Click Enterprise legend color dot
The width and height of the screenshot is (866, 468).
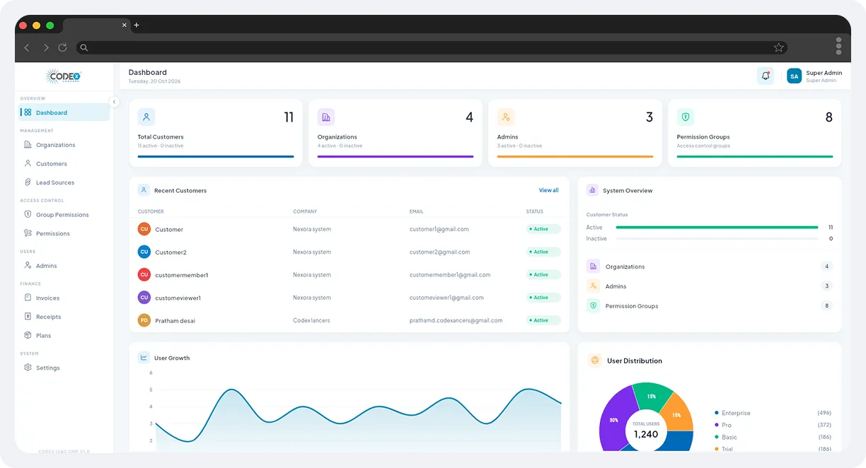click(x=717, y=413)
